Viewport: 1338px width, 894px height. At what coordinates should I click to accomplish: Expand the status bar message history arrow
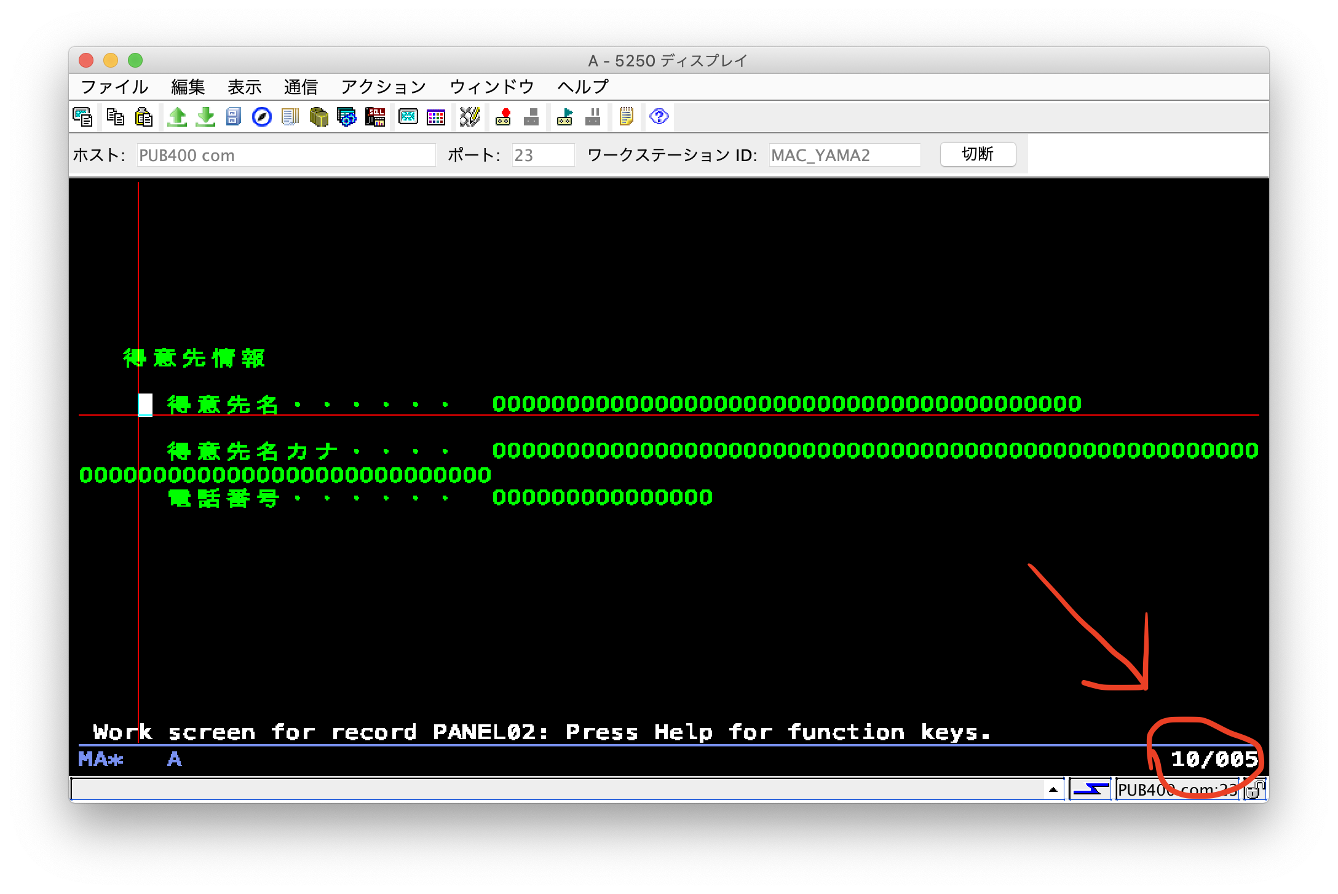tap(1053, 789)
